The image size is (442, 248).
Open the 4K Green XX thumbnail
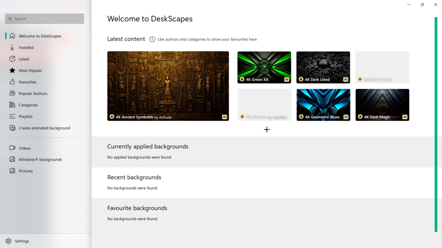(x=264, y=67)
